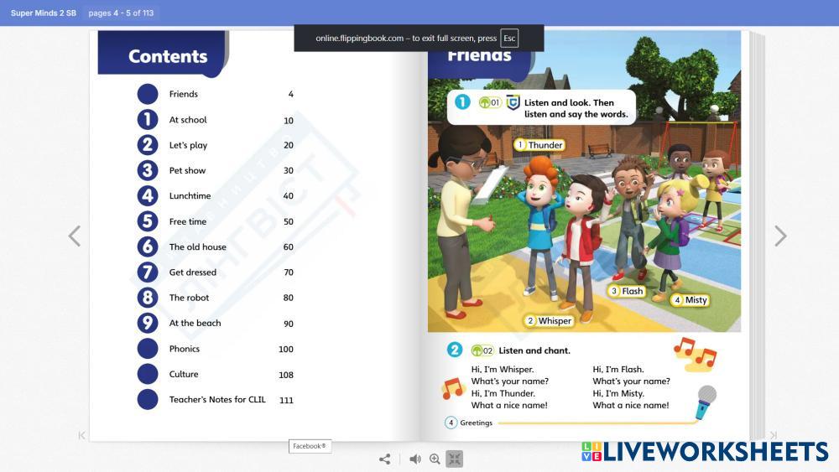Viewport: 839px width, 472px height.
Task: Jump to the last page
Action: 773,435
